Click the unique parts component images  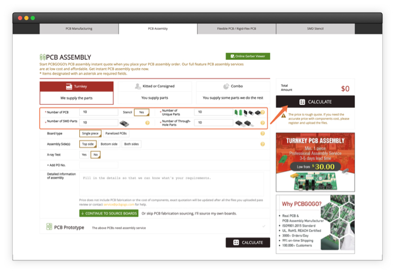click(x=247, y=113)
